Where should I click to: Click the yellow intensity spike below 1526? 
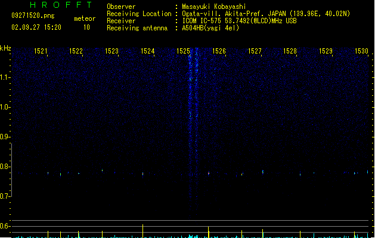[208, 232]
